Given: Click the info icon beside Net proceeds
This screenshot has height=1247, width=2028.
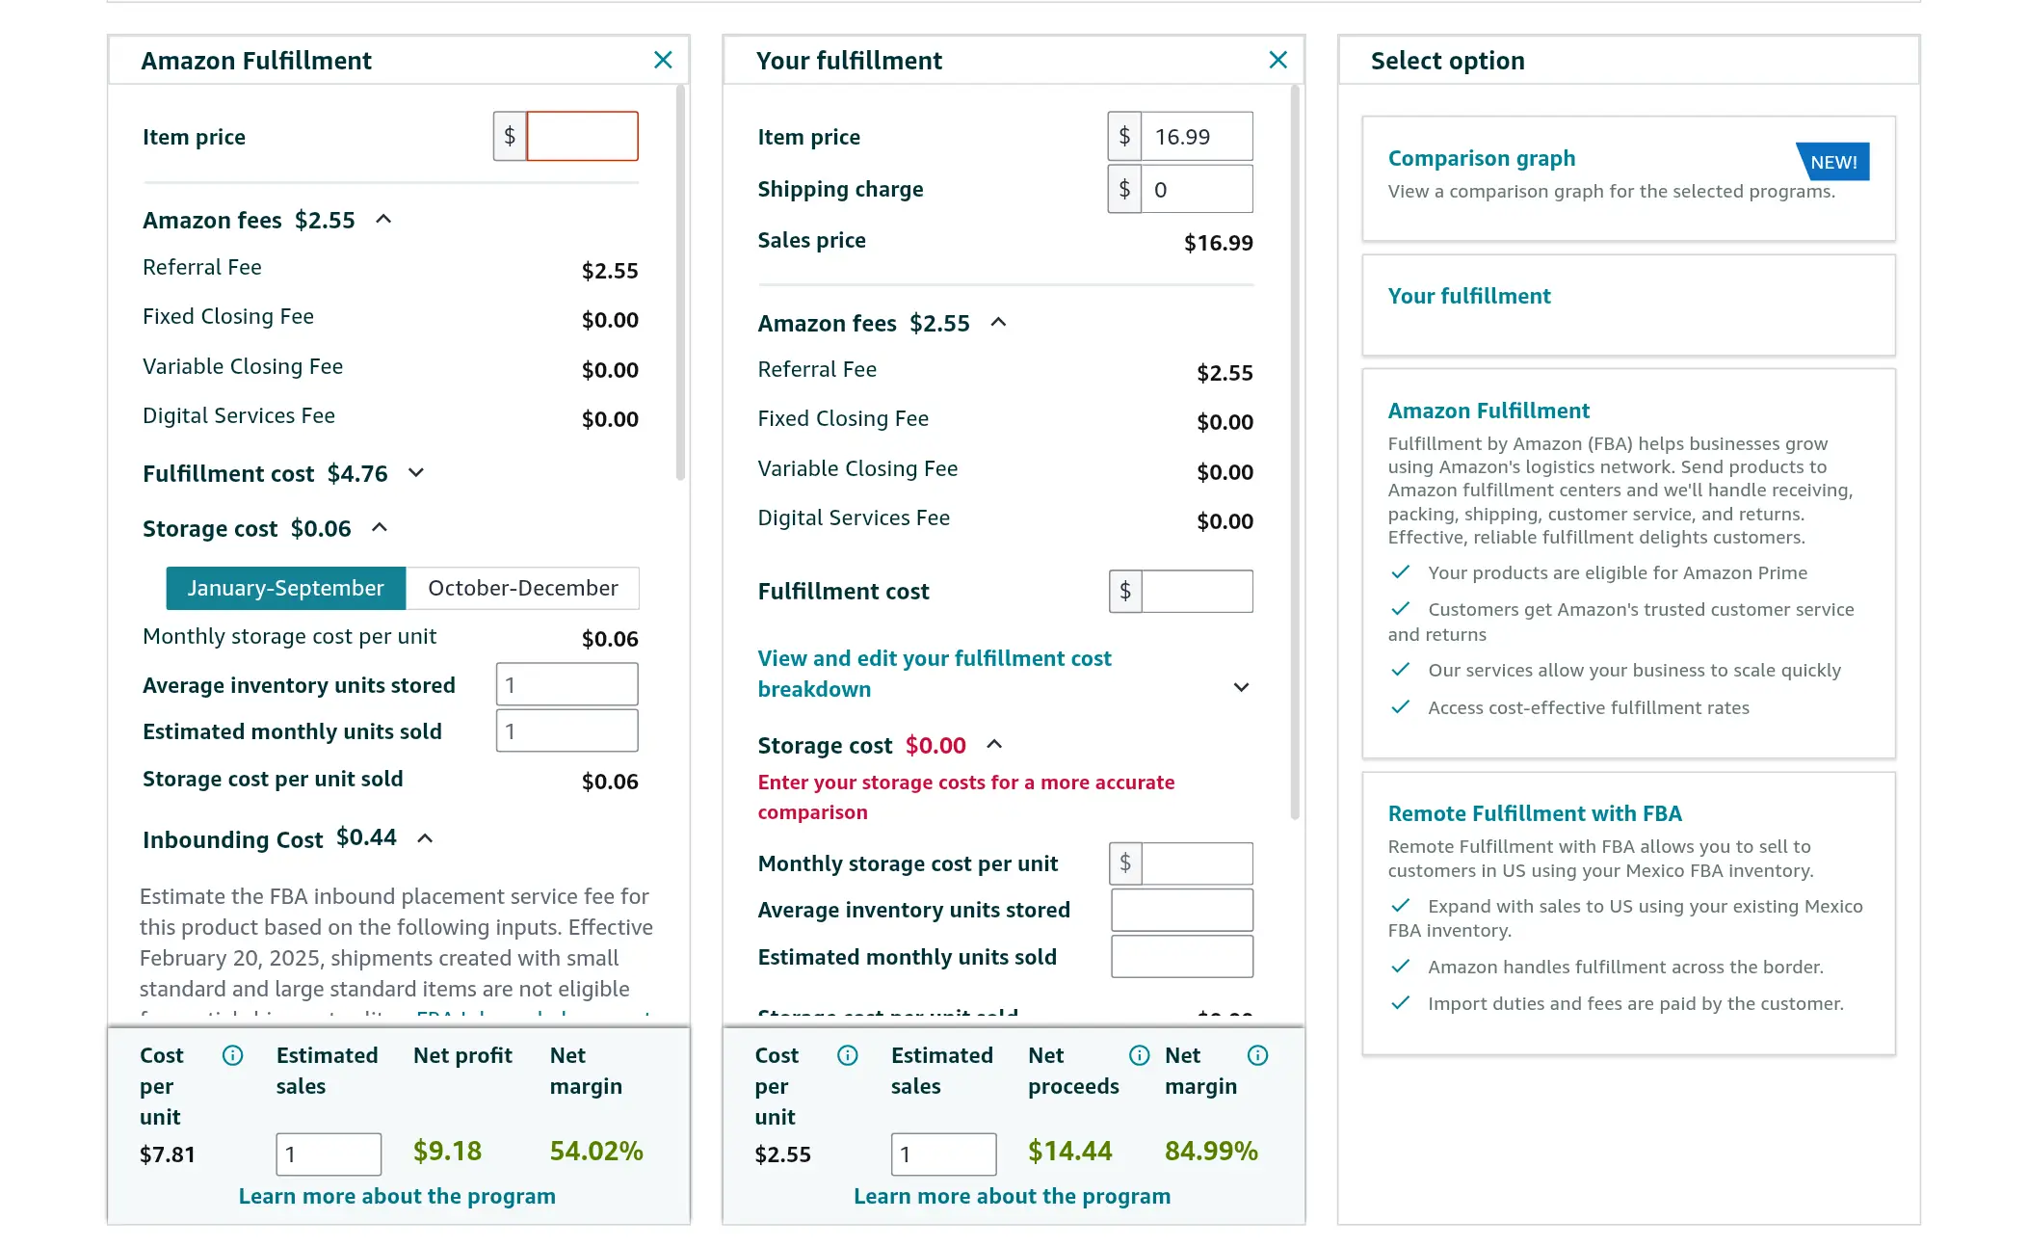Looking at the screenshot, I should [1140, 1056].
